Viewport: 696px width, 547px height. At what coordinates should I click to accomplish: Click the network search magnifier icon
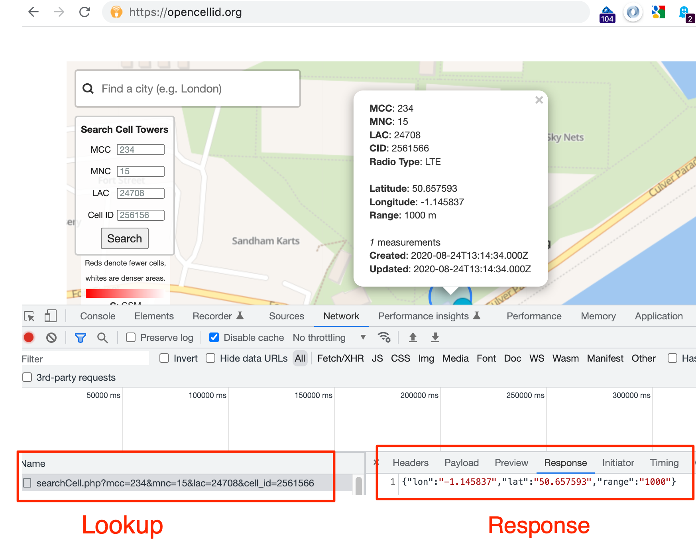103,337
